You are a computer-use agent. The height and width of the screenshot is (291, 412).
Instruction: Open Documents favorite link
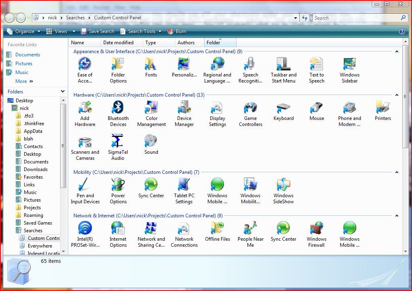(27, 54)
